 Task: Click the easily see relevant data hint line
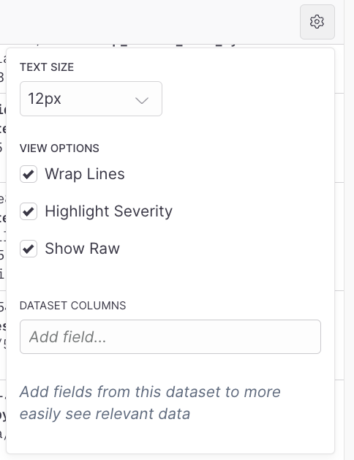(x=105, y=414)
